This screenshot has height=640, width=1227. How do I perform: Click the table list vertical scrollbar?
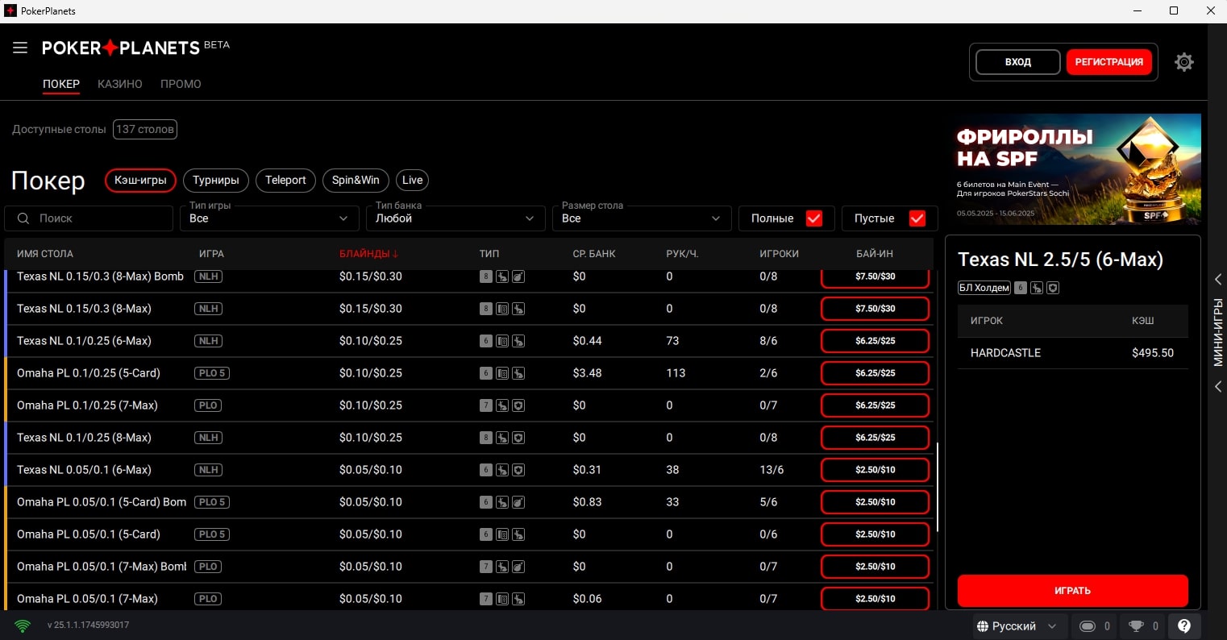coord(938,487)
